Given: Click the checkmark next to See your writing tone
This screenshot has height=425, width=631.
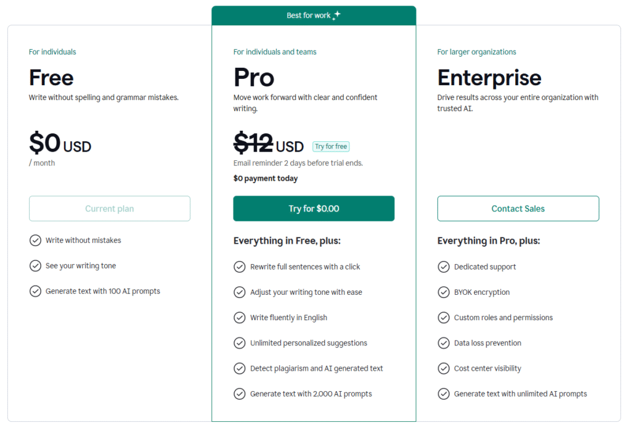Looking at the screenshot, I should click(x=35, y=265).
